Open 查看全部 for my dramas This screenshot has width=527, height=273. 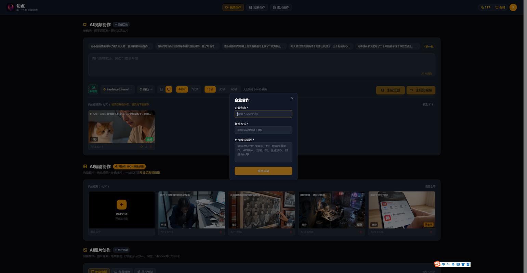point(430,186)
